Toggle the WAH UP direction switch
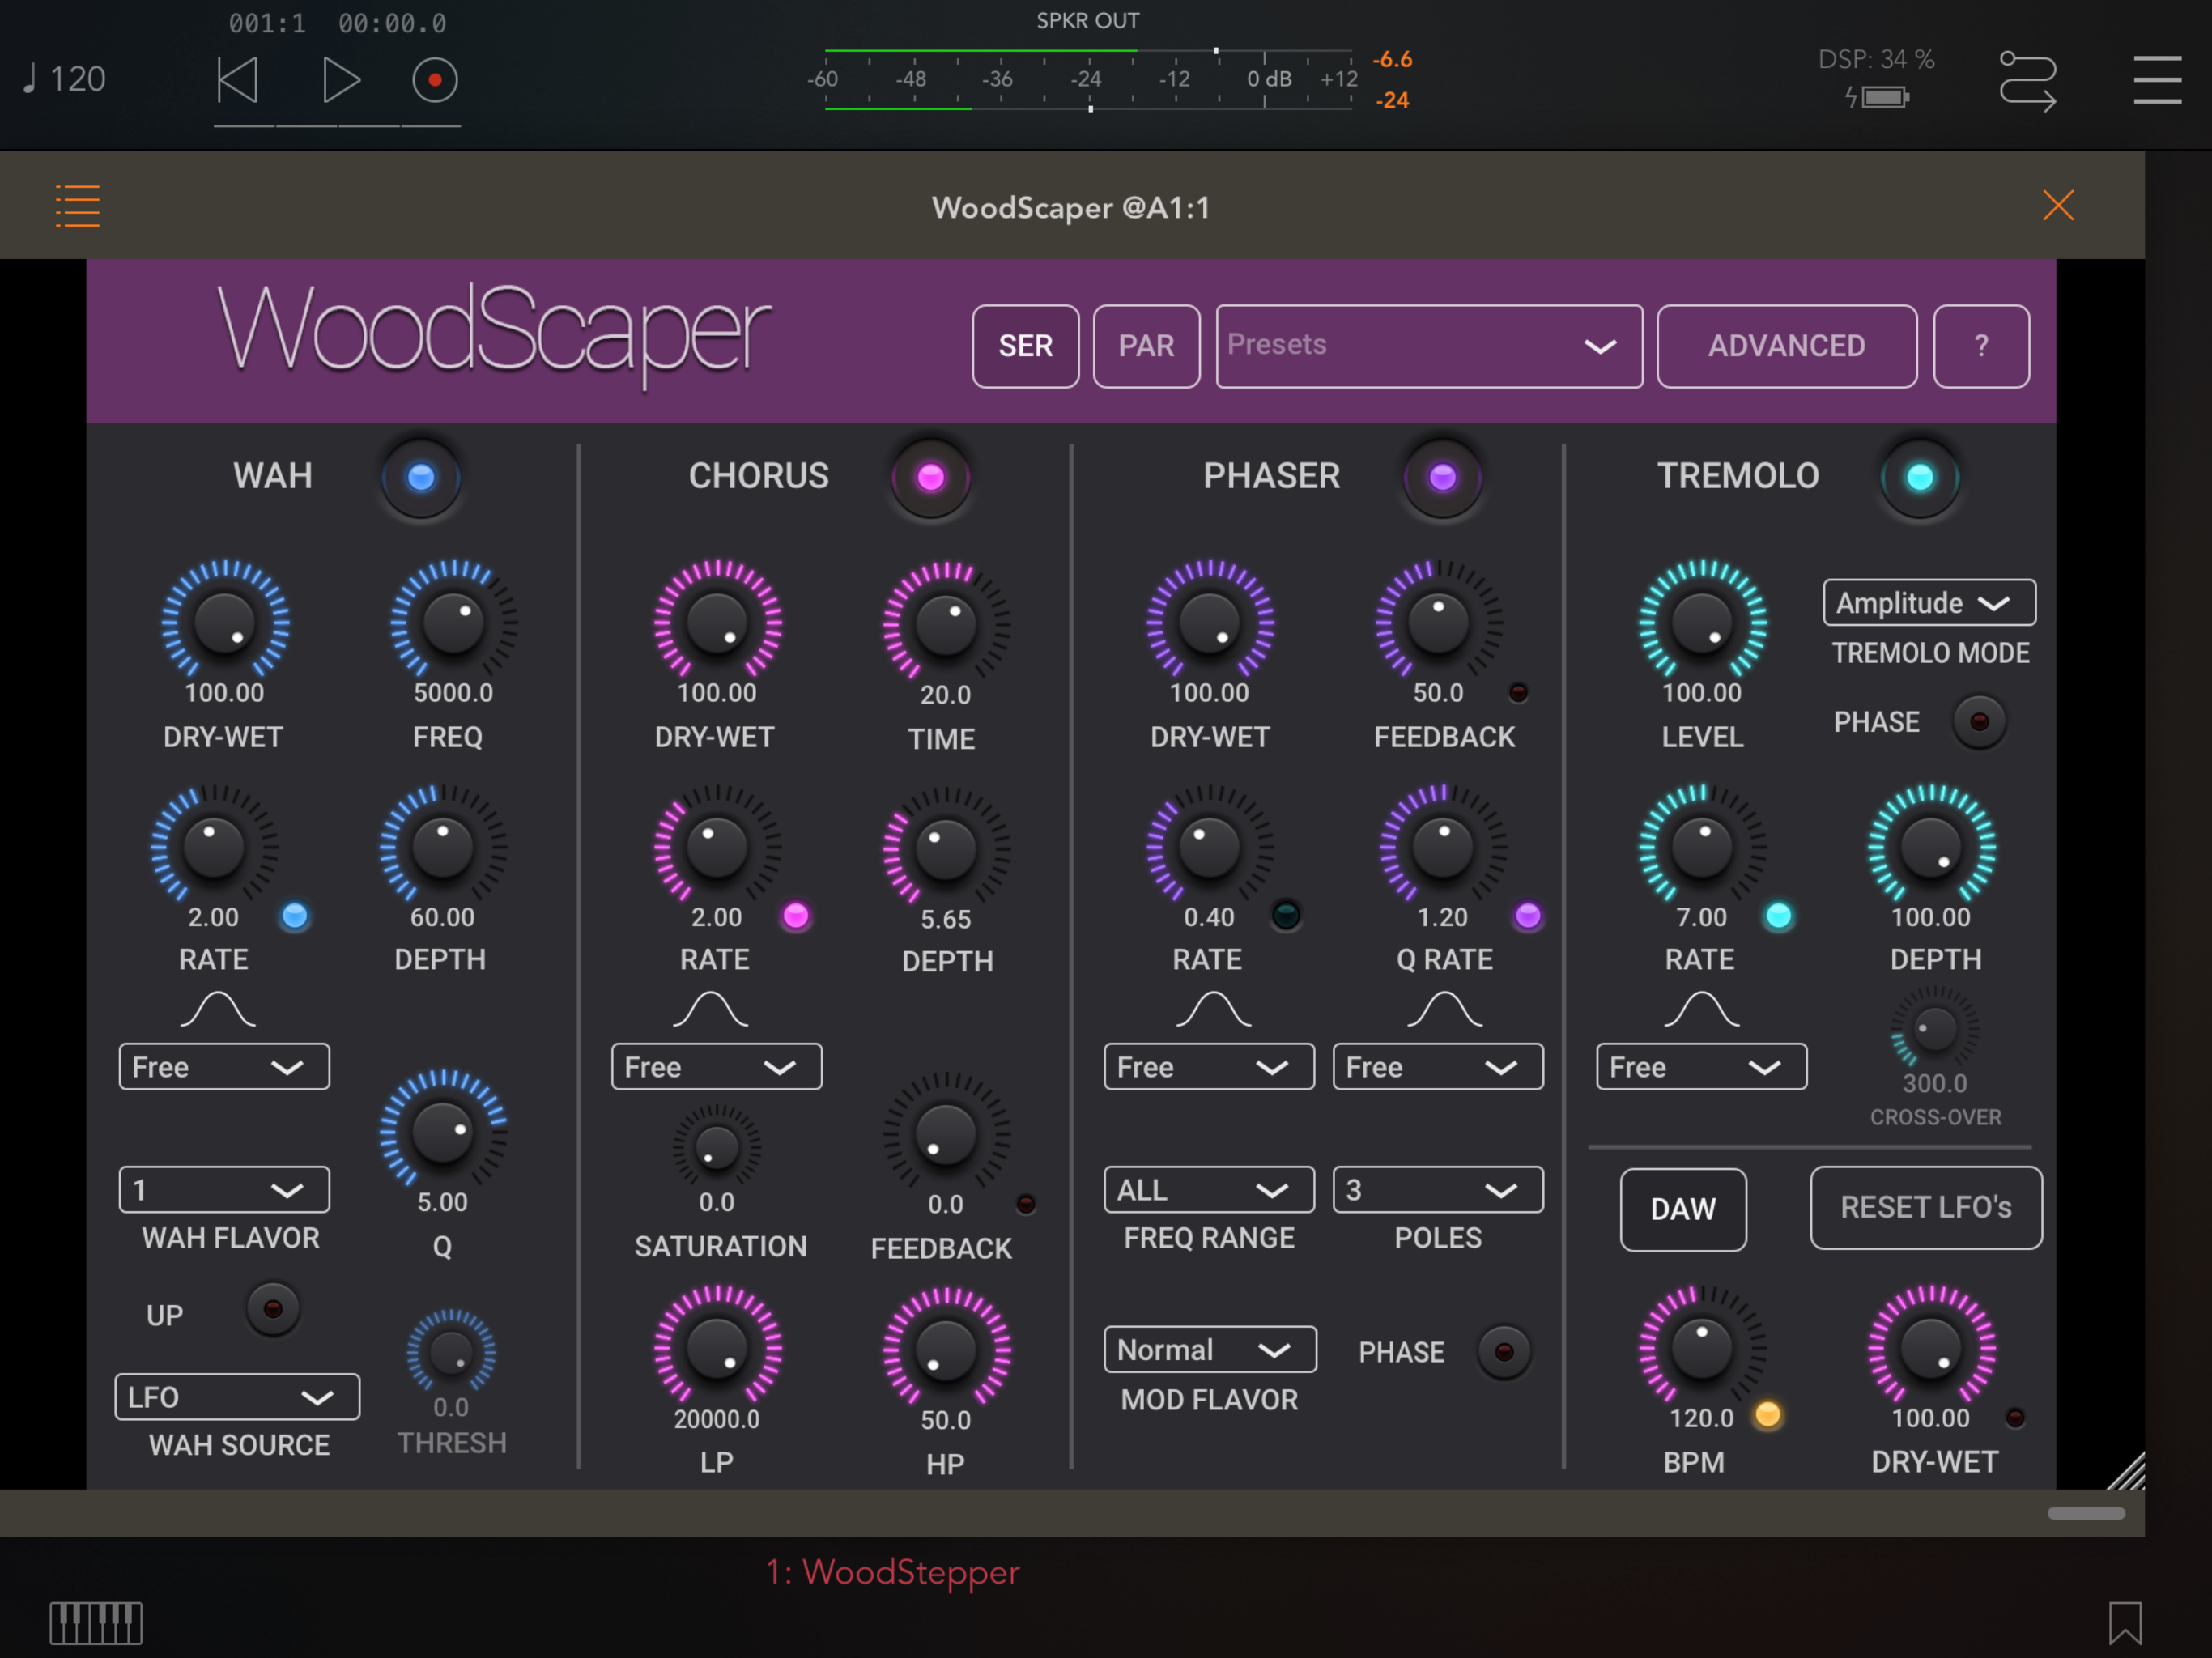 [x=272, y=1308]
